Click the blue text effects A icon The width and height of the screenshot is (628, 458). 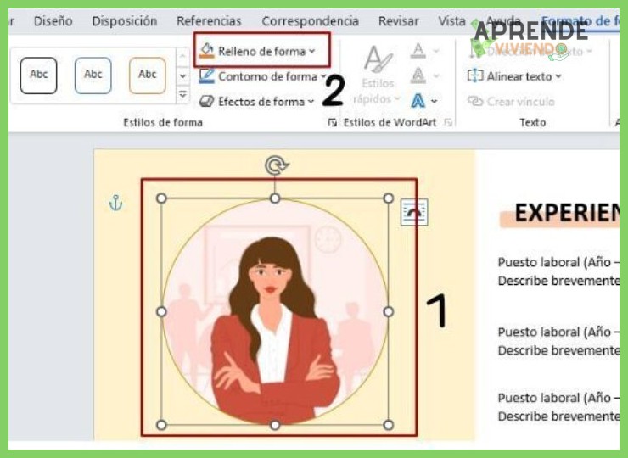pyautogui.click(x=418, y=100)
